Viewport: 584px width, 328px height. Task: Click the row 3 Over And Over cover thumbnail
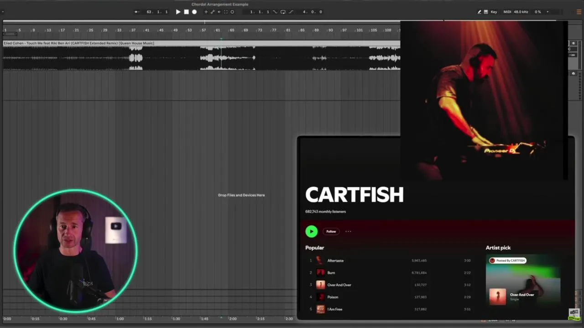tap(320, 285)
